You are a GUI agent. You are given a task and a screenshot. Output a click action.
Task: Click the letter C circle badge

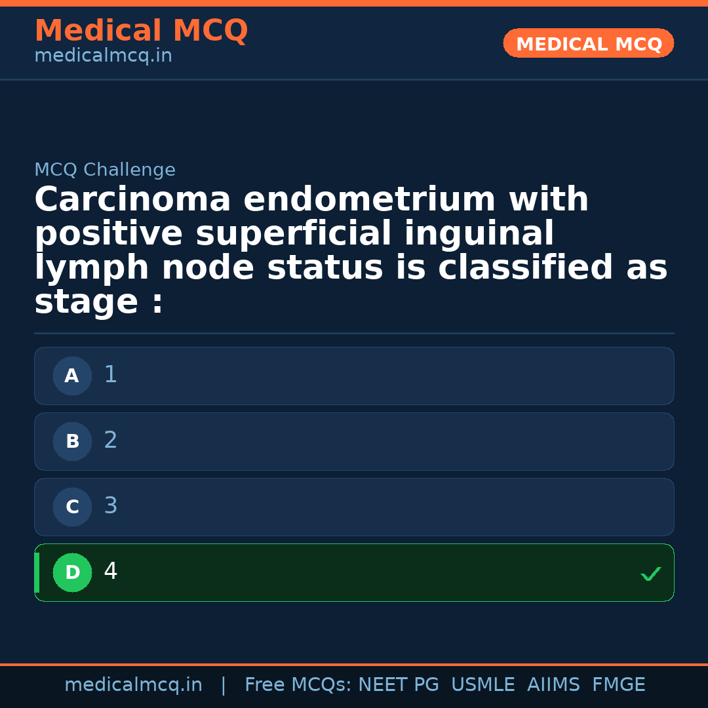pos(72,507)
